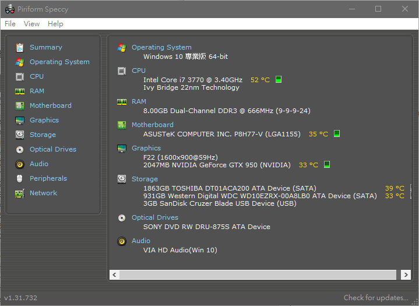Click the monitor icon beside Graphics heading

tap(122, 148)
